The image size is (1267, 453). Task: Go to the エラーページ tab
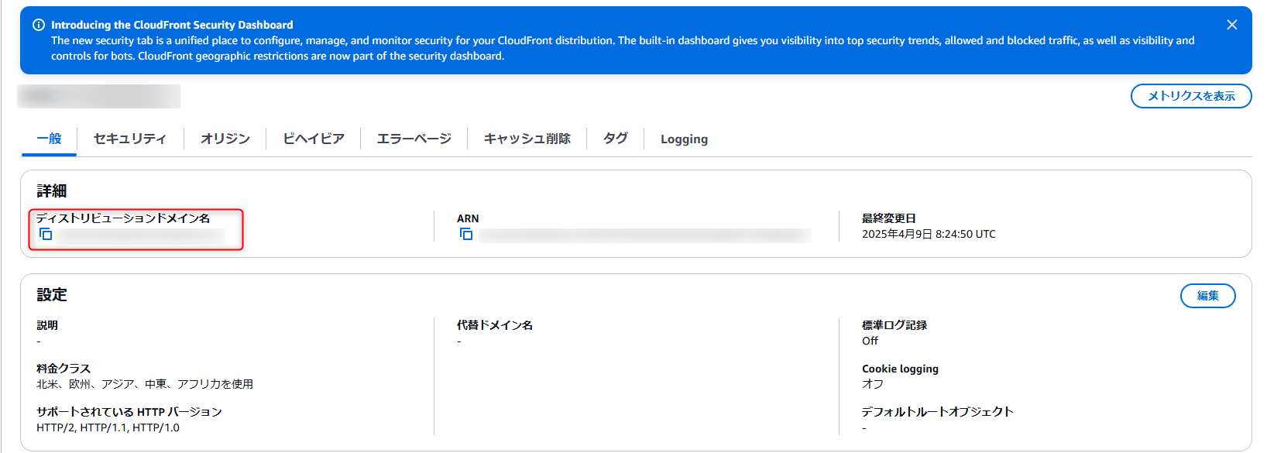414,139
